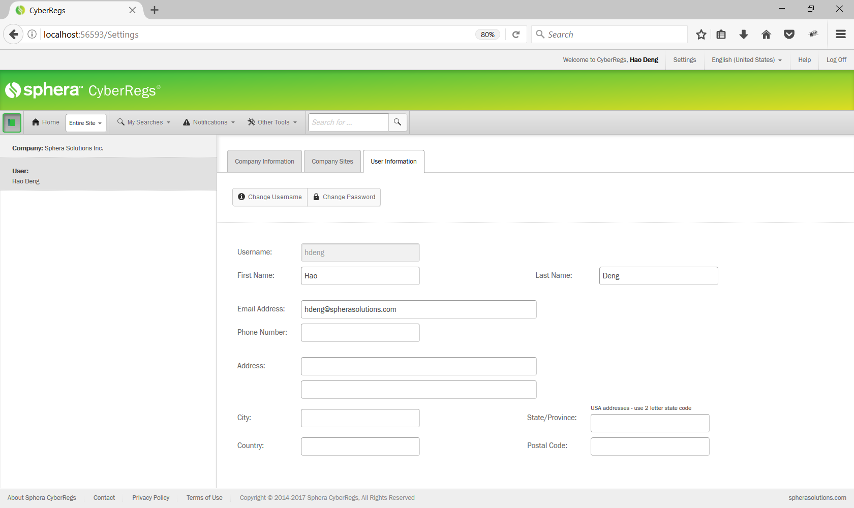
Task: Open the Terms of Use footer link
Action: click(204, 498)
